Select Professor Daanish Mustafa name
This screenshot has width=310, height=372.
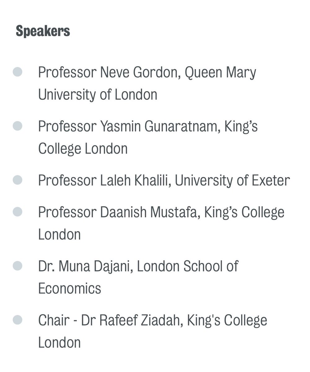[x=119, y=213]
